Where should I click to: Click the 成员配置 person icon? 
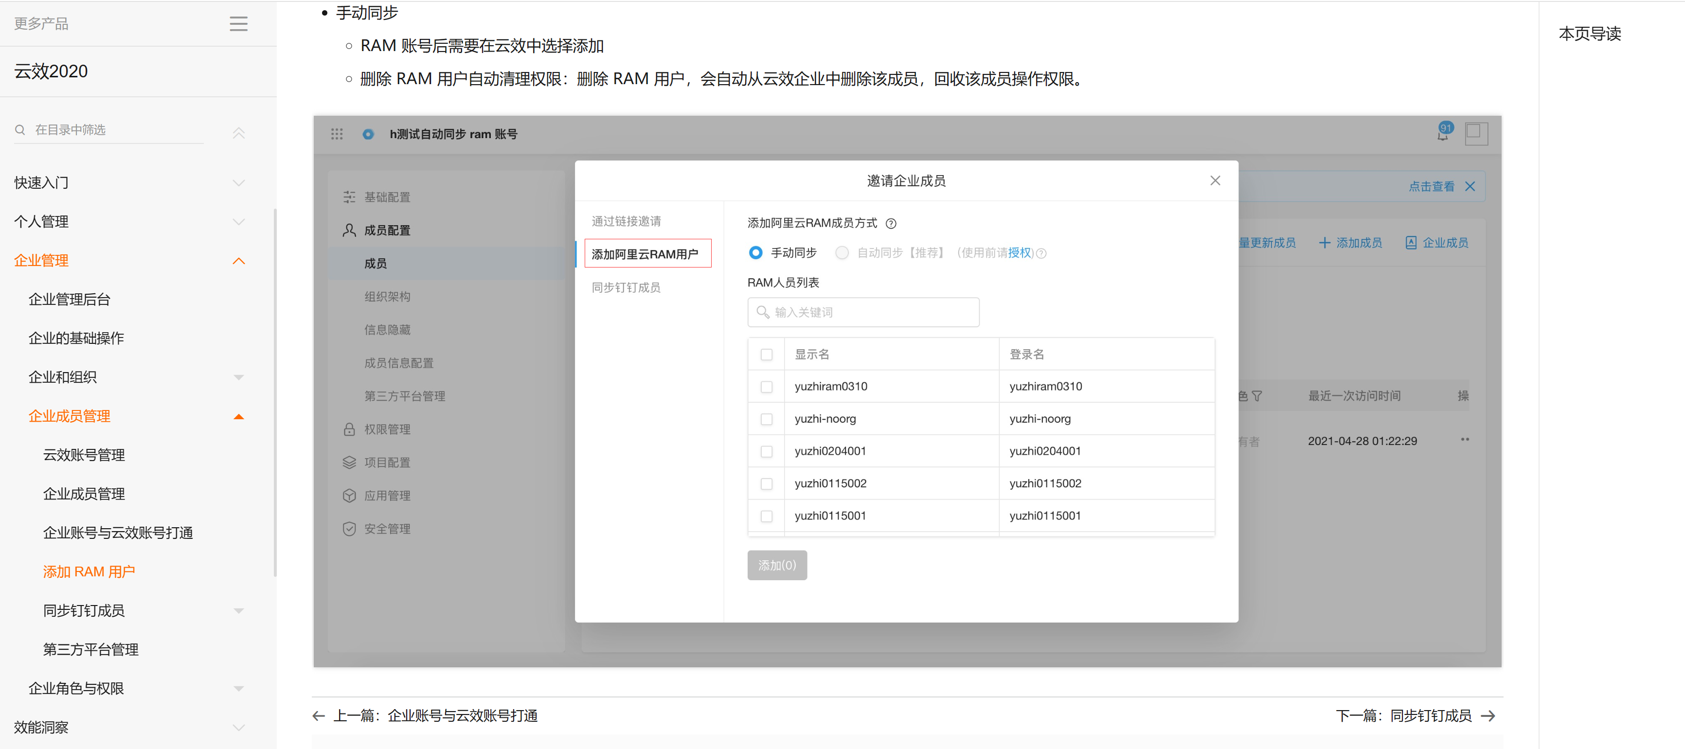point(349,230)
